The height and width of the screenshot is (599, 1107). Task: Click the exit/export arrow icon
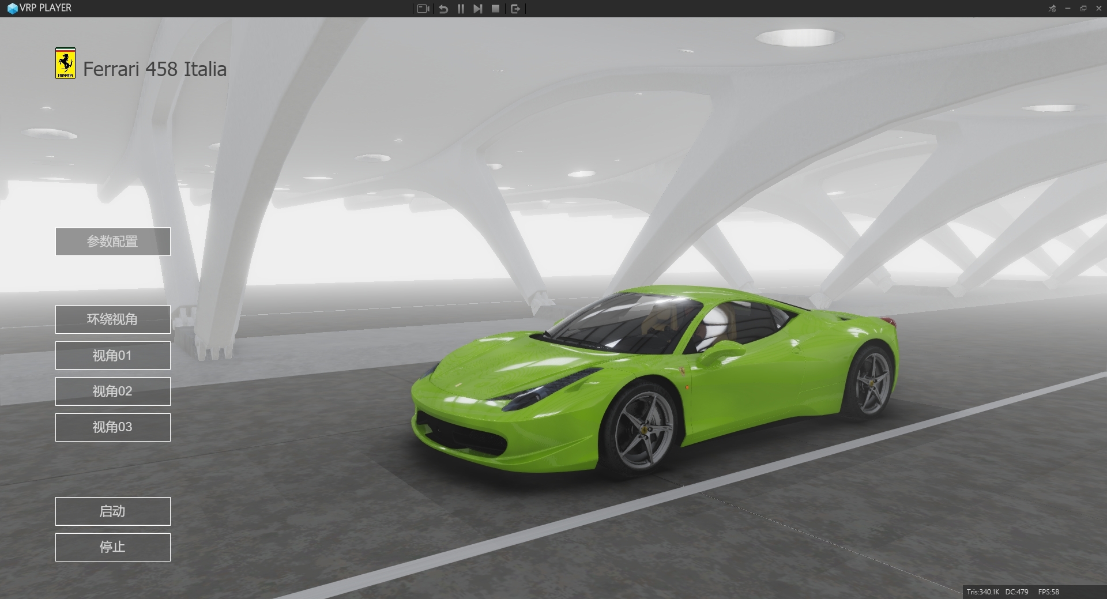pyautogui.click(x=515, y=9)
